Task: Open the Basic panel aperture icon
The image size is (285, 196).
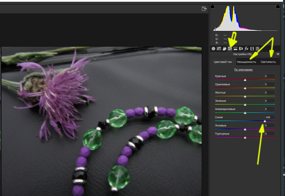Action: pyautogui.click(x=213, y=49)
